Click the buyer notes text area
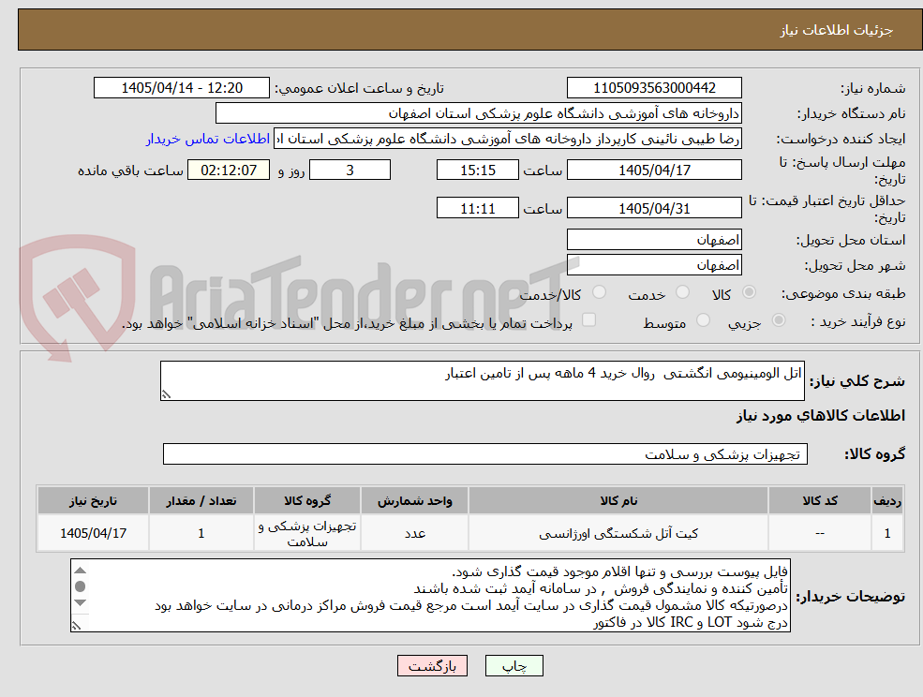 (430, 596)
